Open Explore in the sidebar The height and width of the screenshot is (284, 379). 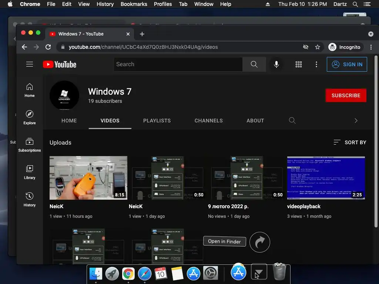point(30,118)
